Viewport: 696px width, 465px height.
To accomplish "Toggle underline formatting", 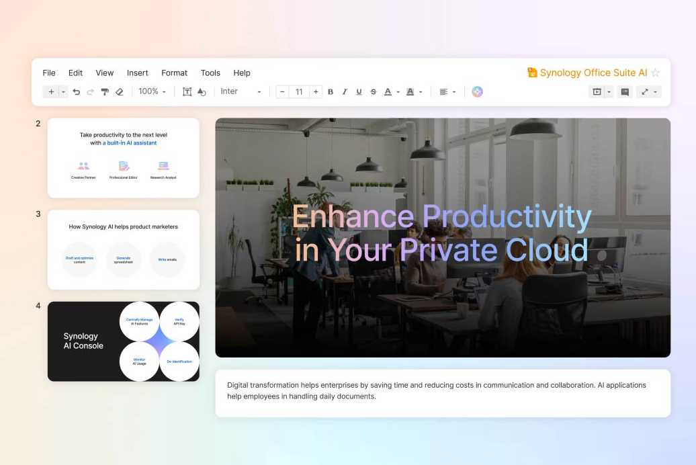I will (x=359, y=92).
